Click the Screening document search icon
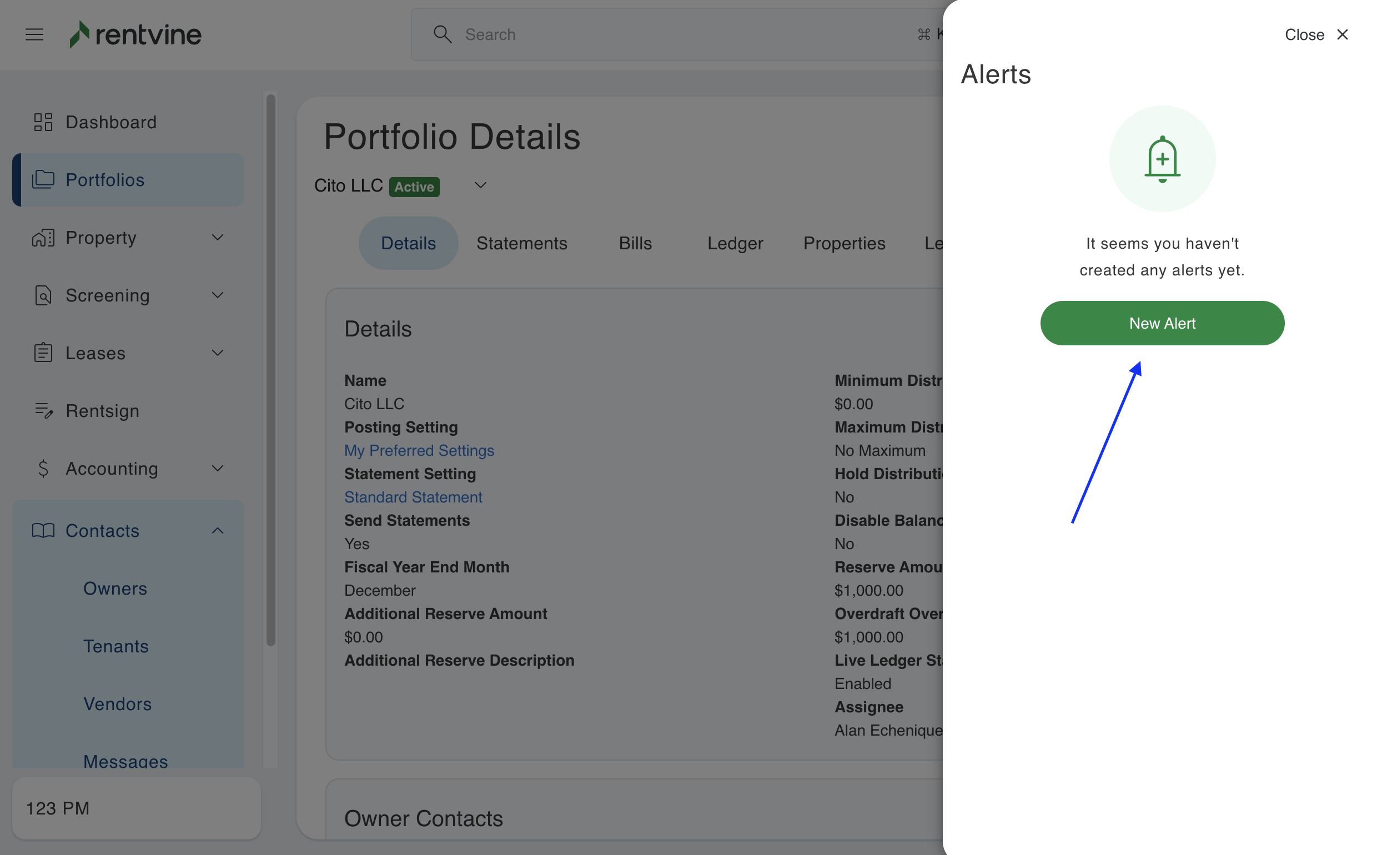 point(43,295)
